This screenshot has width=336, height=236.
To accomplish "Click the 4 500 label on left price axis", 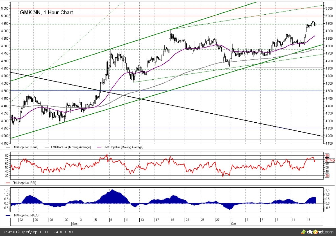I will coord(5,91).
